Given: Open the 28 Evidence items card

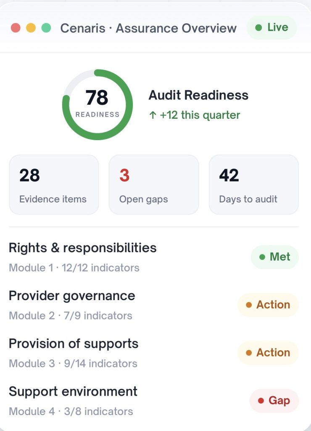Looking at the screenshot, I should [54, 185].
